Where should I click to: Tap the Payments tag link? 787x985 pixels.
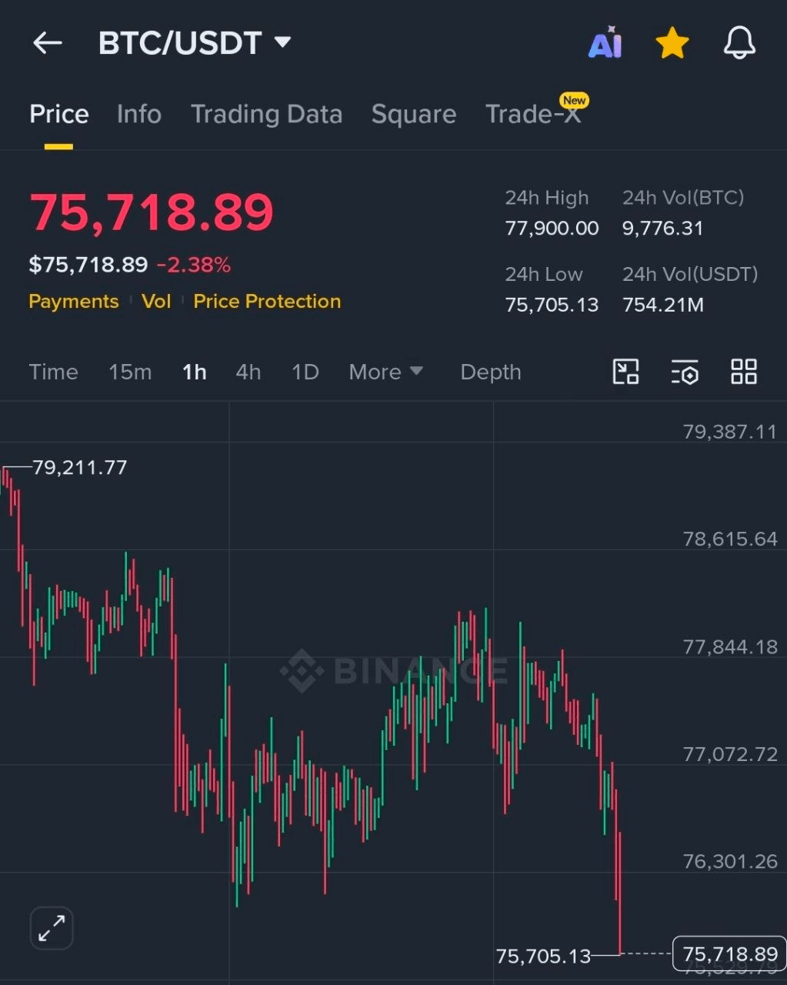pos(74,301)
